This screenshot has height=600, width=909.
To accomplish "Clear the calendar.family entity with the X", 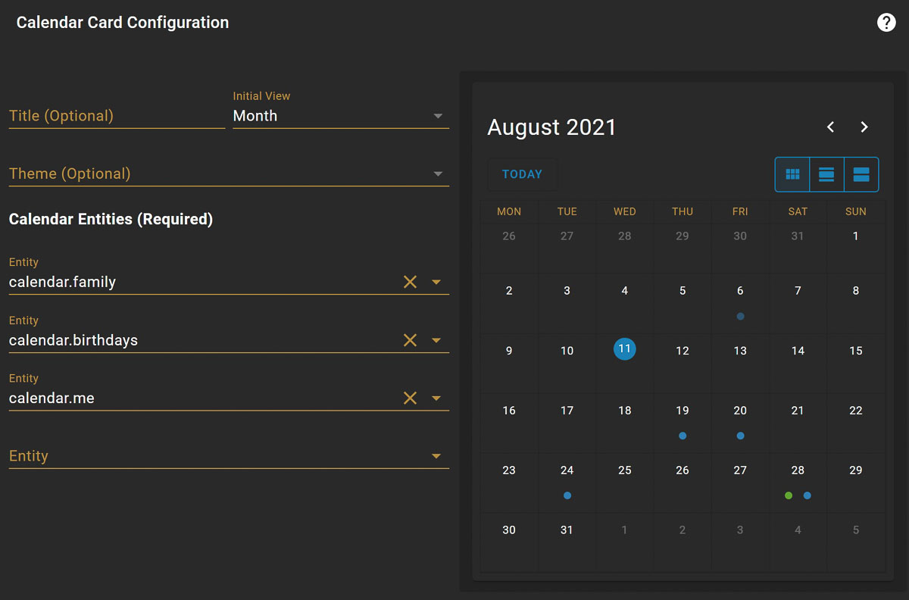I will (x=410, y=282).
